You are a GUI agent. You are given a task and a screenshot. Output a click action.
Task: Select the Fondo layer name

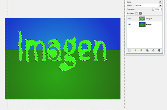149,24
